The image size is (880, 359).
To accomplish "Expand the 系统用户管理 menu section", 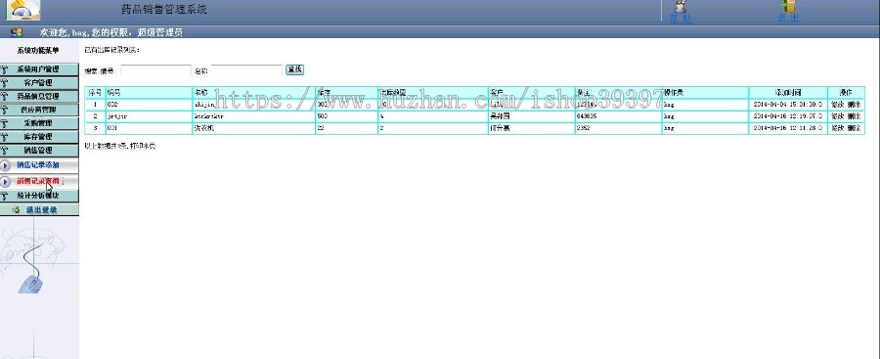I will pos(39,69).
